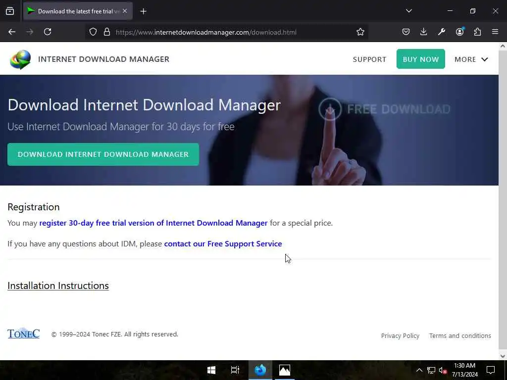Click the forward navigation arrow
This screenshot has width=507, height=380.
tap(30, 32)
